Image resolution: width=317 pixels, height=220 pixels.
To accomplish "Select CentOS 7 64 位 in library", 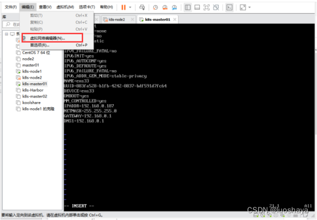I will point(36,53).
